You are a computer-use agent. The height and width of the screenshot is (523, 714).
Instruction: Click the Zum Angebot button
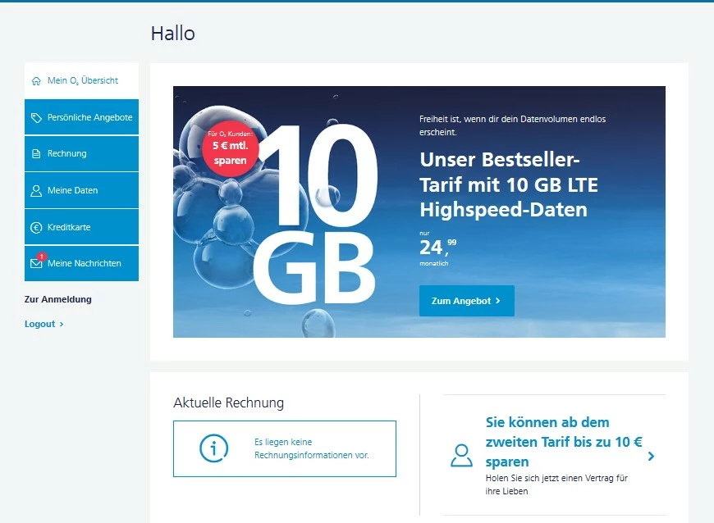coord(467,301)
